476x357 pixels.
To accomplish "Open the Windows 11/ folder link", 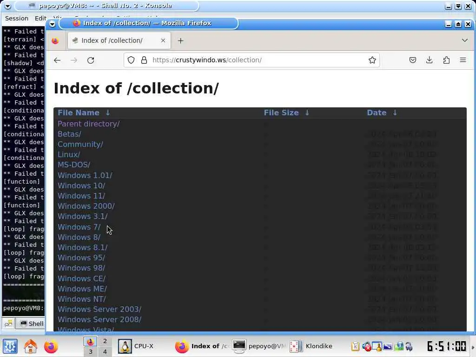I will tap(81, 196).
